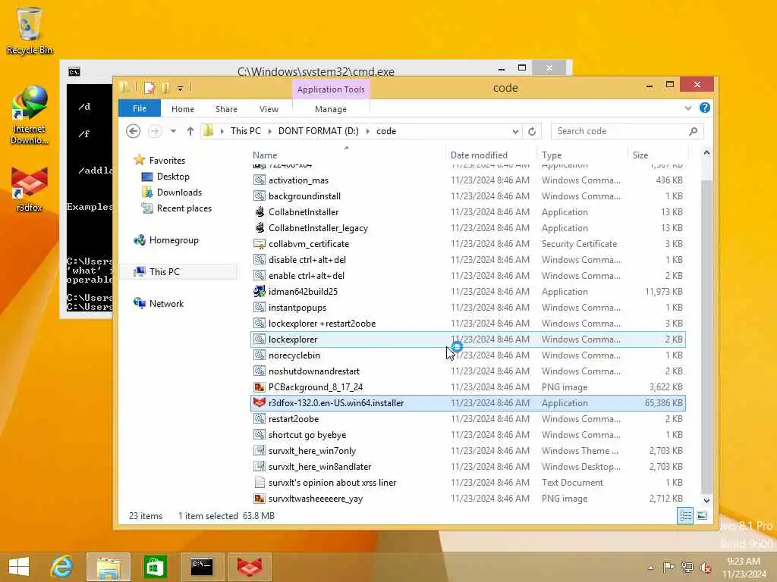Viewport: 777px width, 582px height.
Task: Open the Windows Start button
Action: click(19, 567)
